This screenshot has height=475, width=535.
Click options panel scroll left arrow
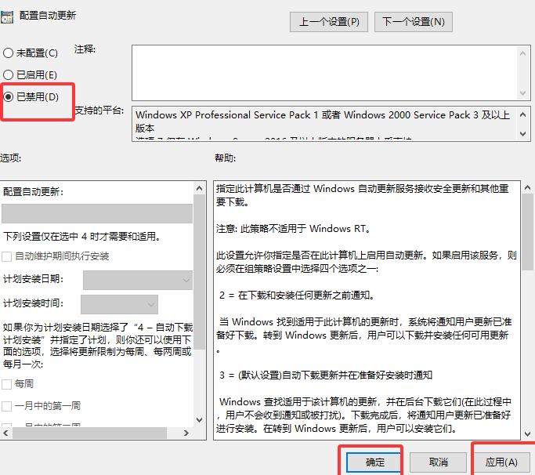point(5,433)
